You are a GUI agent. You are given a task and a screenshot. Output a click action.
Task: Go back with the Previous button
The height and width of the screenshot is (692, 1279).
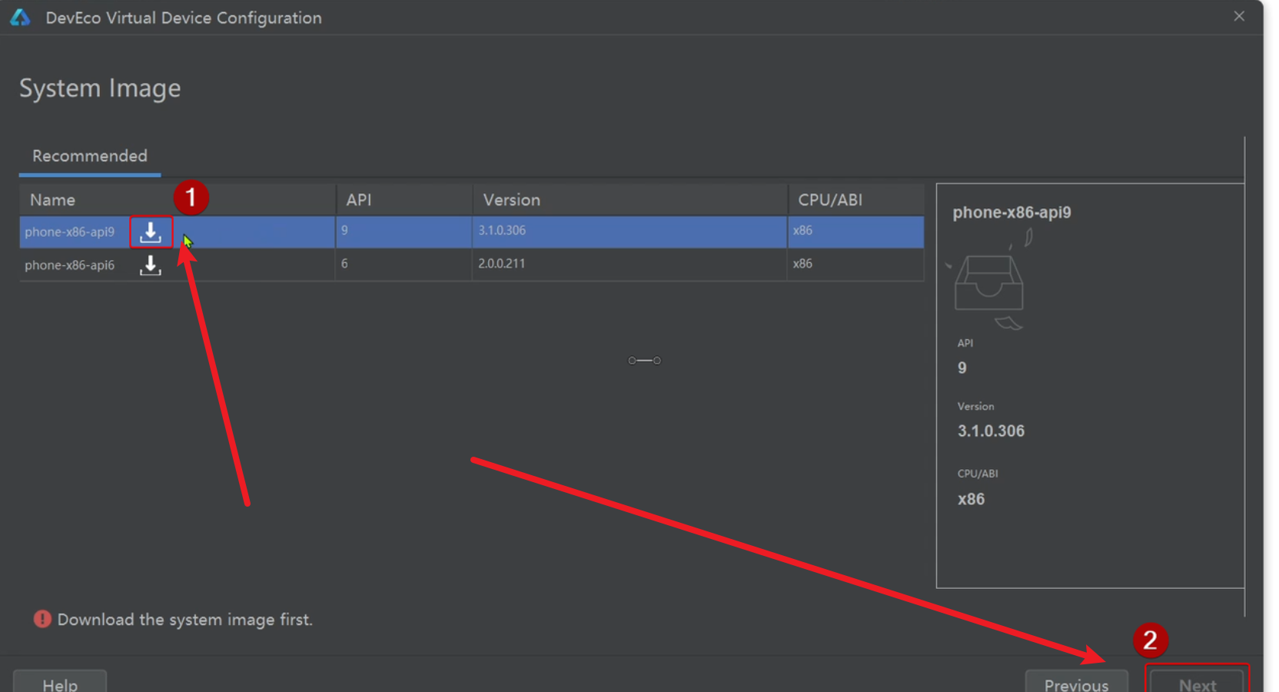tap(1076, 683)
